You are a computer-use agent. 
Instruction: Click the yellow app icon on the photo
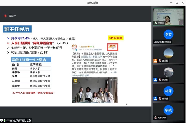tap(76, 81)
